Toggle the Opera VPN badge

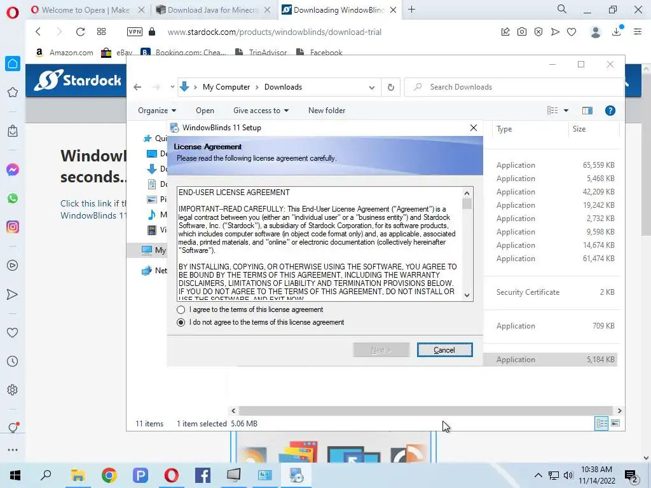[135, 32]
